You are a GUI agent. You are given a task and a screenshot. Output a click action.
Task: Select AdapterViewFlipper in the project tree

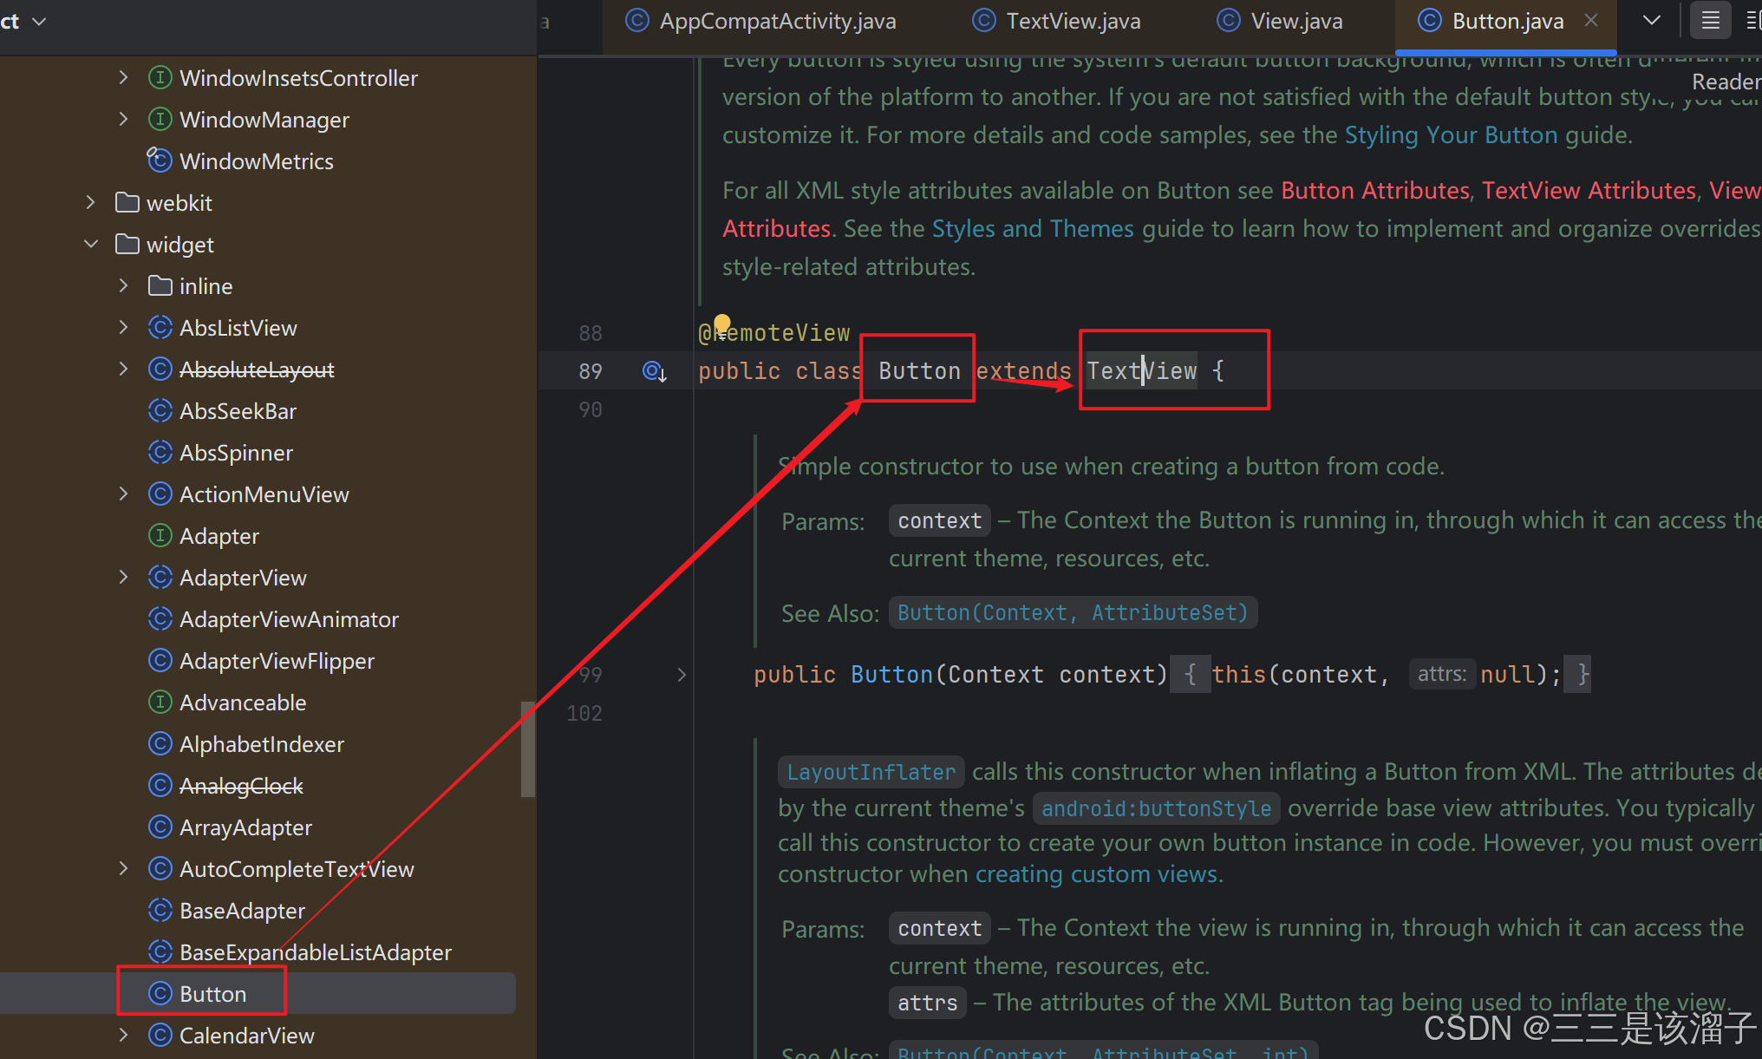[277, 661]
